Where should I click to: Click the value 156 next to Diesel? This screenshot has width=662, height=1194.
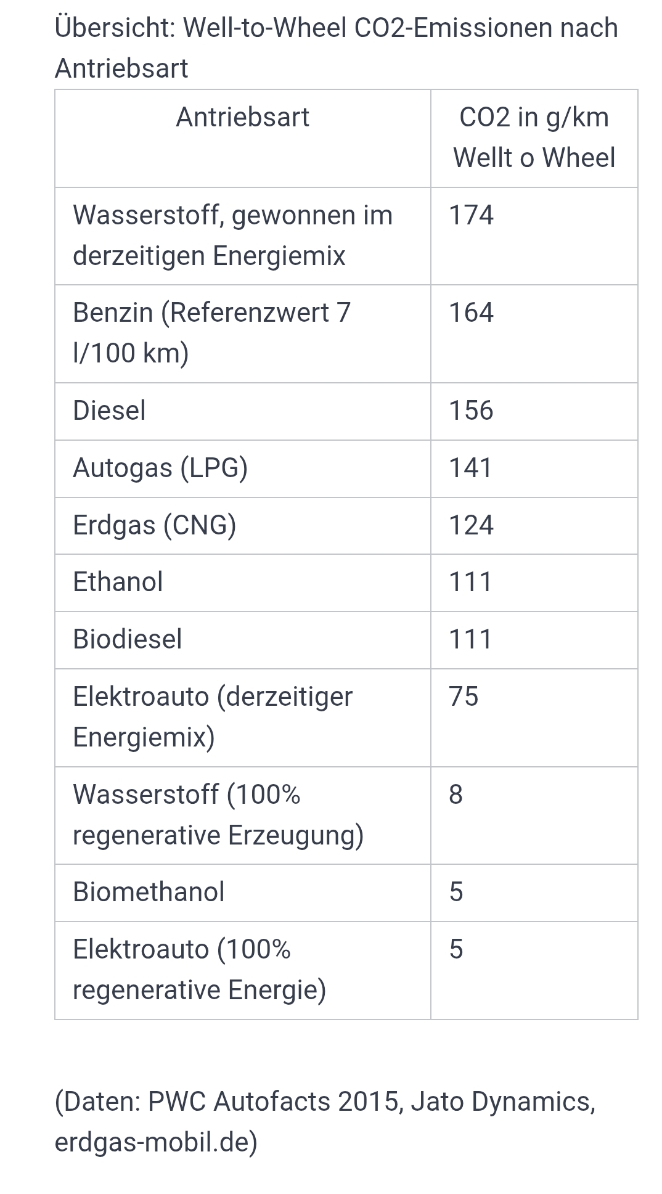[471, 411]
